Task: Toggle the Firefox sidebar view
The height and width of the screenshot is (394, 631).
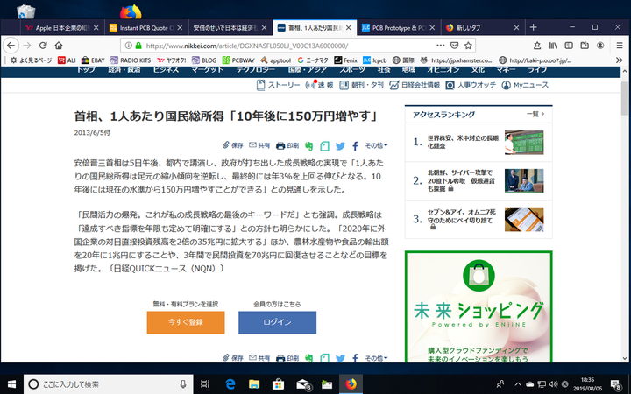Action: click(x=569, y=46)
